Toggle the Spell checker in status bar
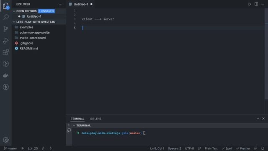268x151 pixels. 227,148
